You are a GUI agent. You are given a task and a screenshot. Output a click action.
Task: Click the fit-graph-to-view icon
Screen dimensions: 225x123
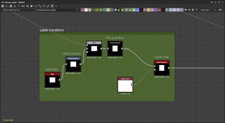3,6
